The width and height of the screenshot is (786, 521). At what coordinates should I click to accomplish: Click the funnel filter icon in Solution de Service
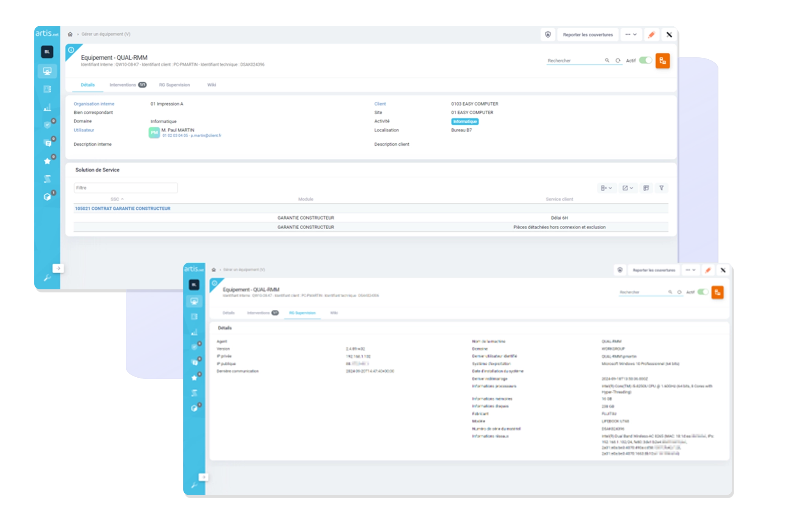tap(661, 188)
